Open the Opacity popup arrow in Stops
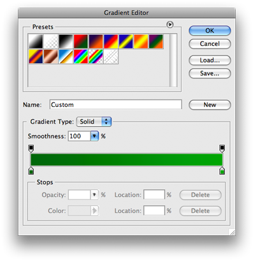The image size is (253, 260). pyautogui.click(x=94, y=195)
